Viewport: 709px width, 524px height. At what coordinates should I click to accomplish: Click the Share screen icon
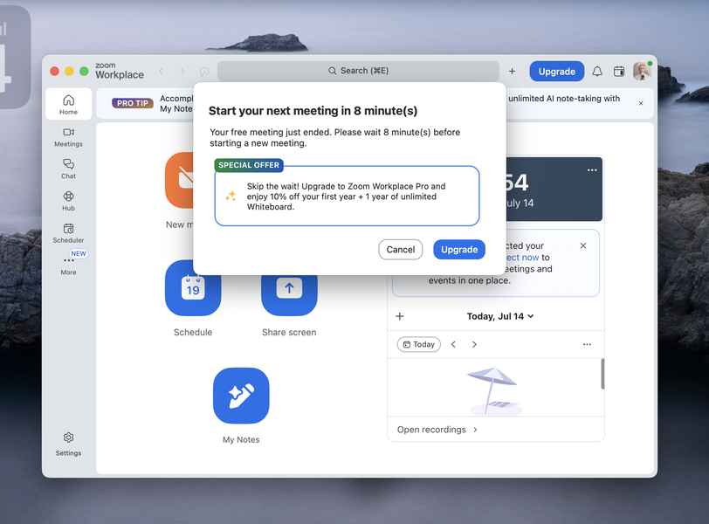289,288
